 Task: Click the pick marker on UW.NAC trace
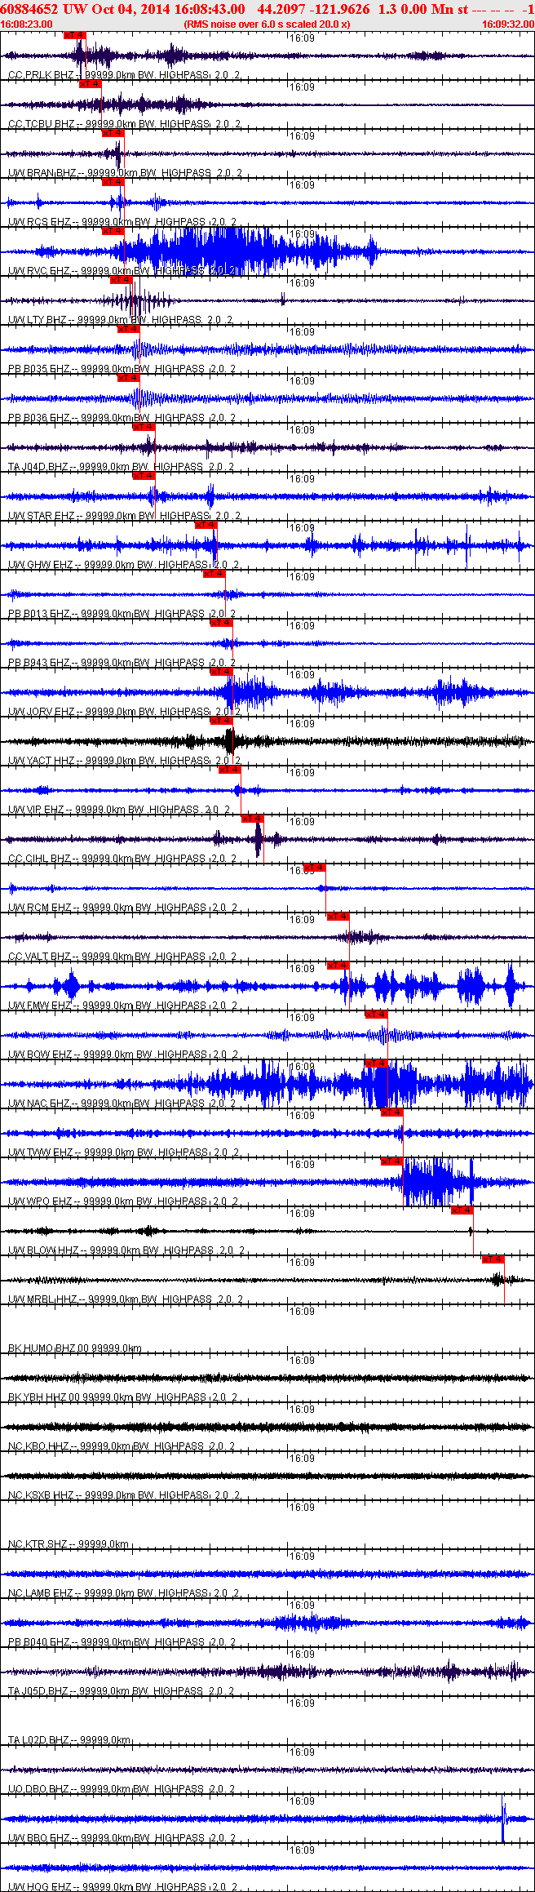[376, 1064]
